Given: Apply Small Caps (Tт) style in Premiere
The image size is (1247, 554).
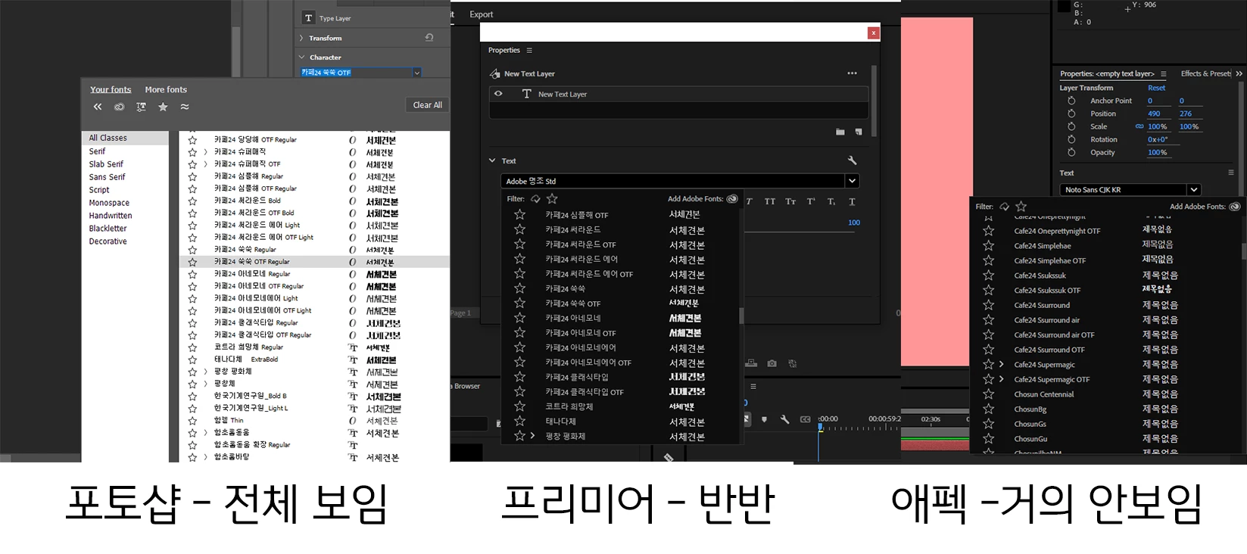Looking at the screenshot, I should 790,201.
